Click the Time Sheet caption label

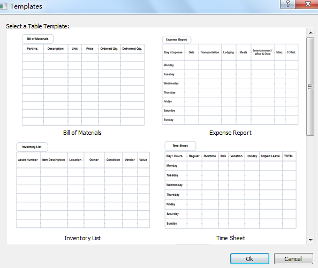pyautogui.click(x=231, y=238)
